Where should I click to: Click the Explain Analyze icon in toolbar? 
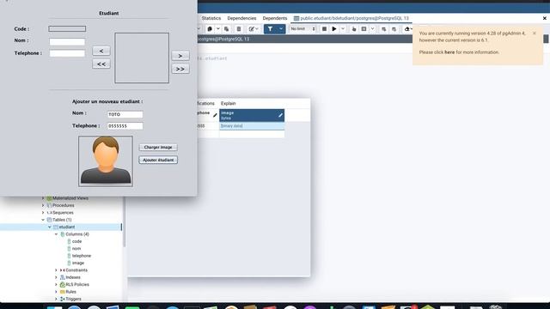364,29
